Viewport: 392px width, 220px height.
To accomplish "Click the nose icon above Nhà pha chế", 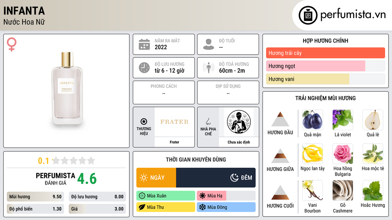I will [208, 121].
